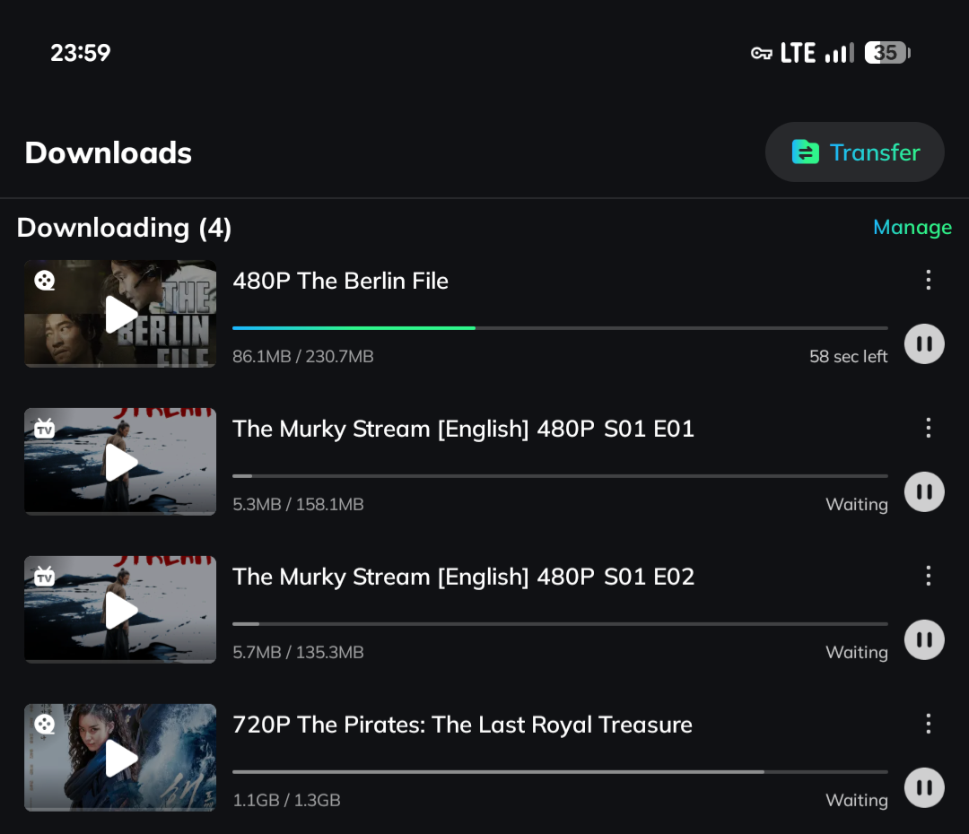
Task: Pause the 480P The Berlin File download
Action: pyautogui.click(x=924, y=344)
